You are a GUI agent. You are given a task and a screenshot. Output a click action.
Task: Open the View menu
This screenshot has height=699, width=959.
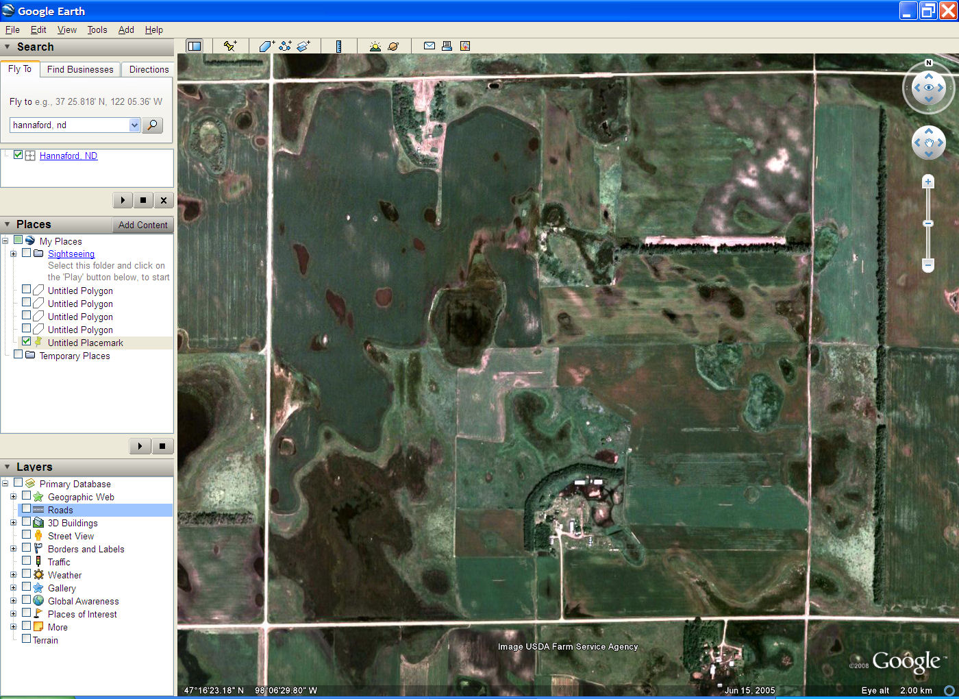[67, 29]
